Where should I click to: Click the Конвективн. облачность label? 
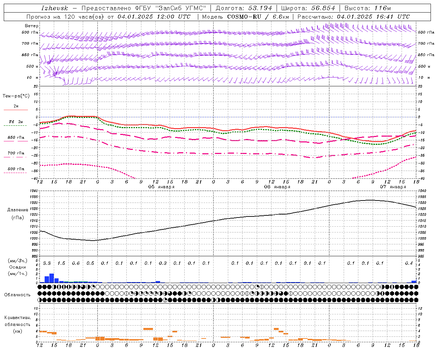[x=17, y=321]
